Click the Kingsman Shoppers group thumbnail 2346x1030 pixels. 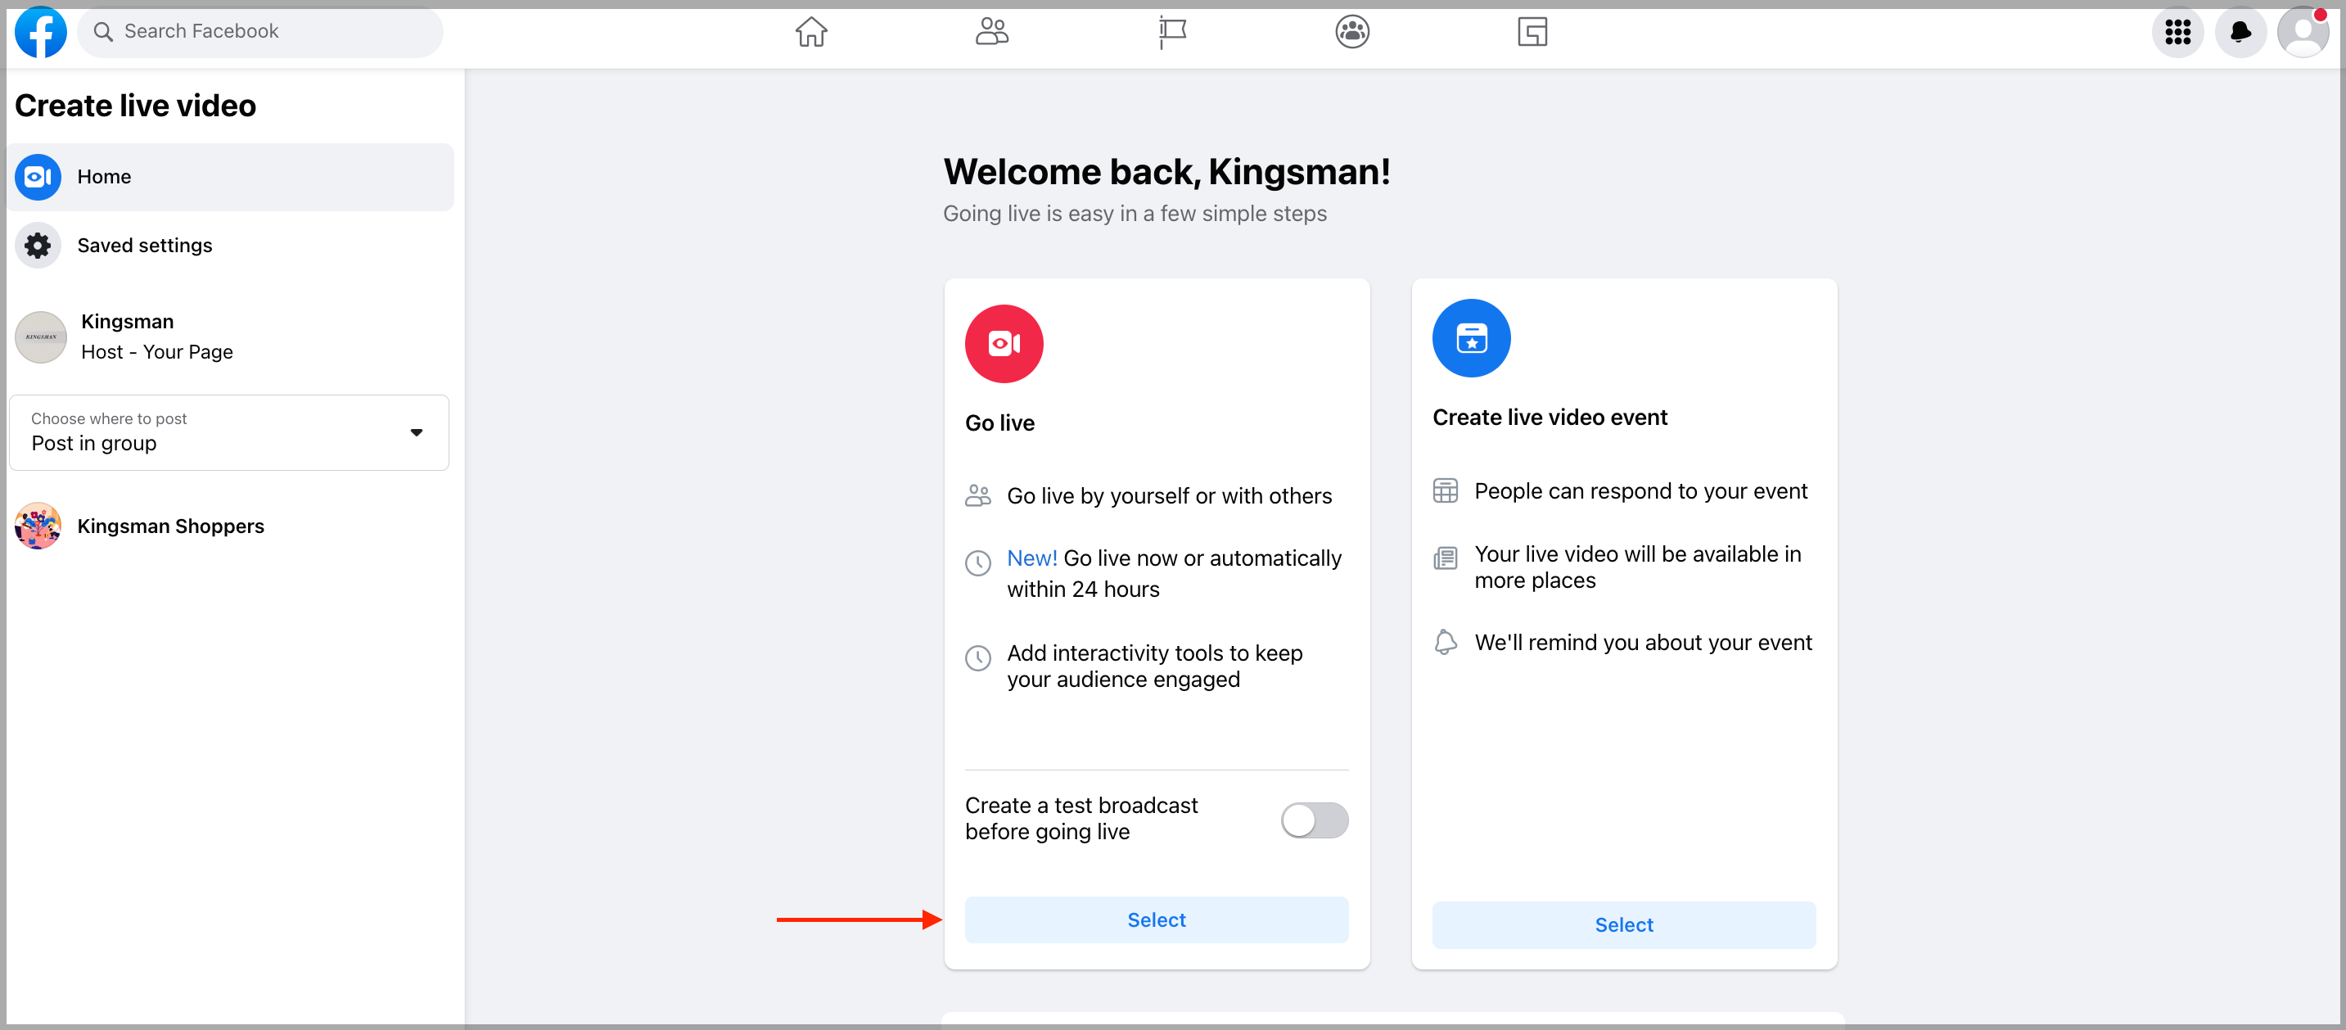(38, 526)
